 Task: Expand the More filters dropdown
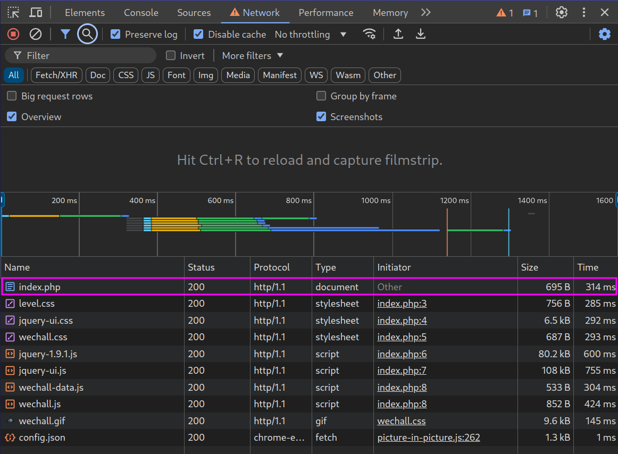(253, 56)
